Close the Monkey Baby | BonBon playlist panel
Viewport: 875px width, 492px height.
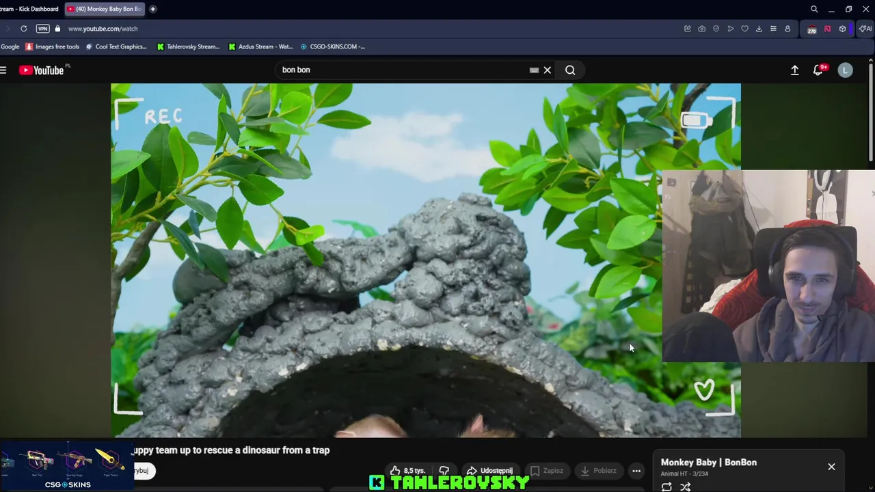click(831, 467)
